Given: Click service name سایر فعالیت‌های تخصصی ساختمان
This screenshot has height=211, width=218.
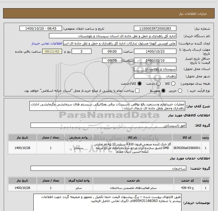Looking at the screenshot, I should [133, 188].
